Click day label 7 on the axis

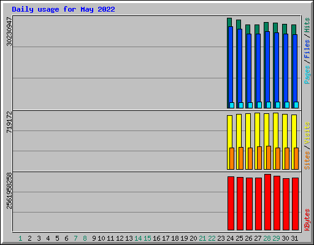[75, 238]
